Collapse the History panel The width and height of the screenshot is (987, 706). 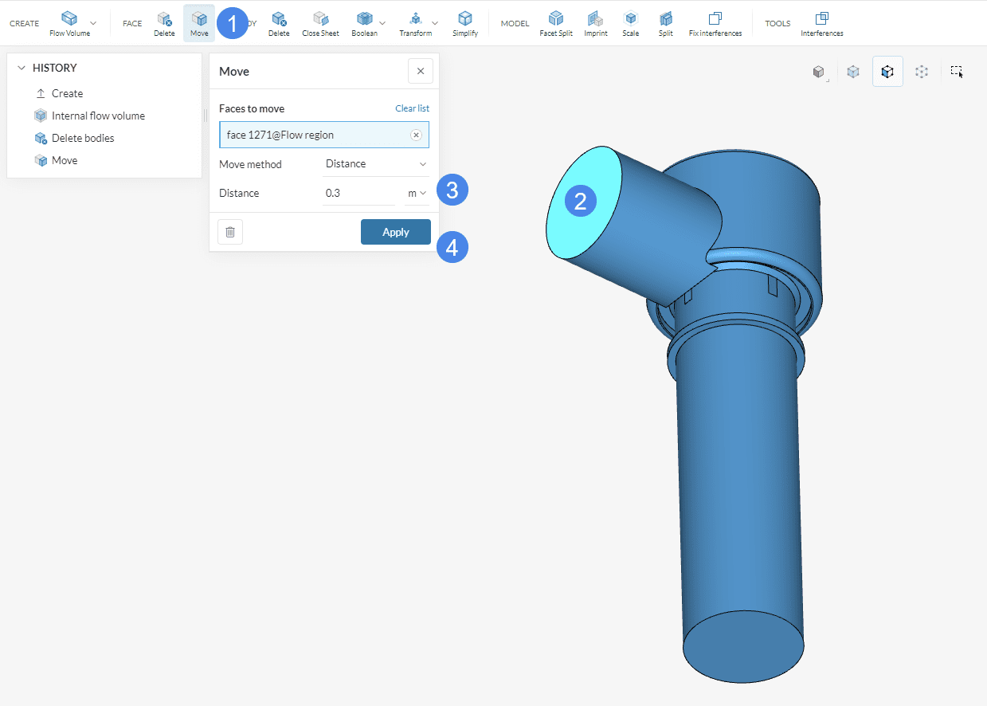pos(22,69)
